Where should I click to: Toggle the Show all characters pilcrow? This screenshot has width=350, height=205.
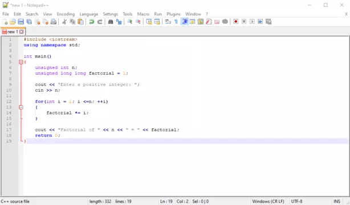pos(176,22)
